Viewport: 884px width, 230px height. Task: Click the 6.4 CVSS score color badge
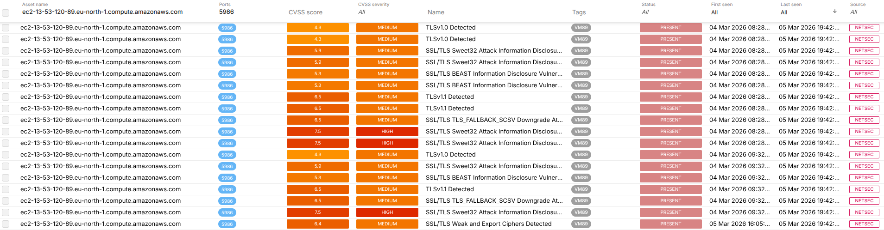pos(317,224)
